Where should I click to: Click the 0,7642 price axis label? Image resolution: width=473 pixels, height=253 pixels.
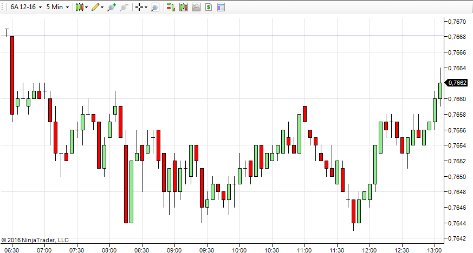pos(457,238)
